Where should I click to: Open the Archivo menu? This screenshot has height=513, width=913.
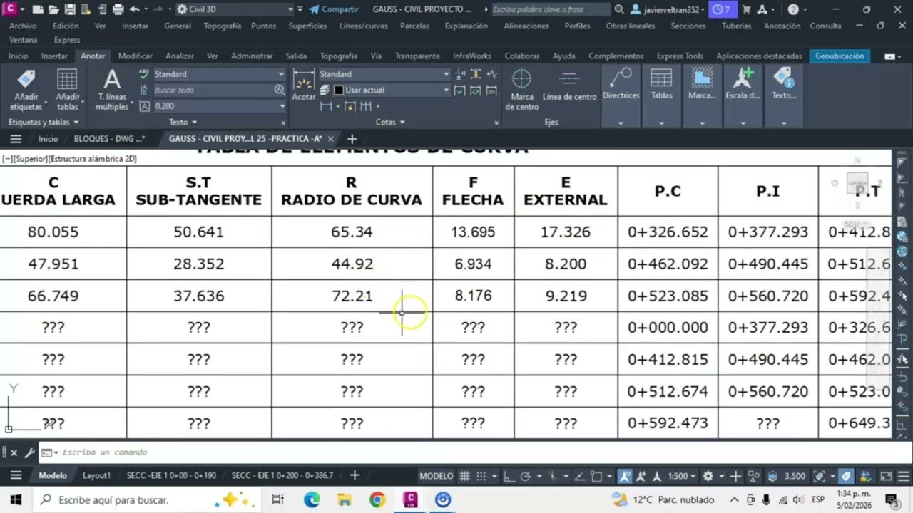(23, 26)
